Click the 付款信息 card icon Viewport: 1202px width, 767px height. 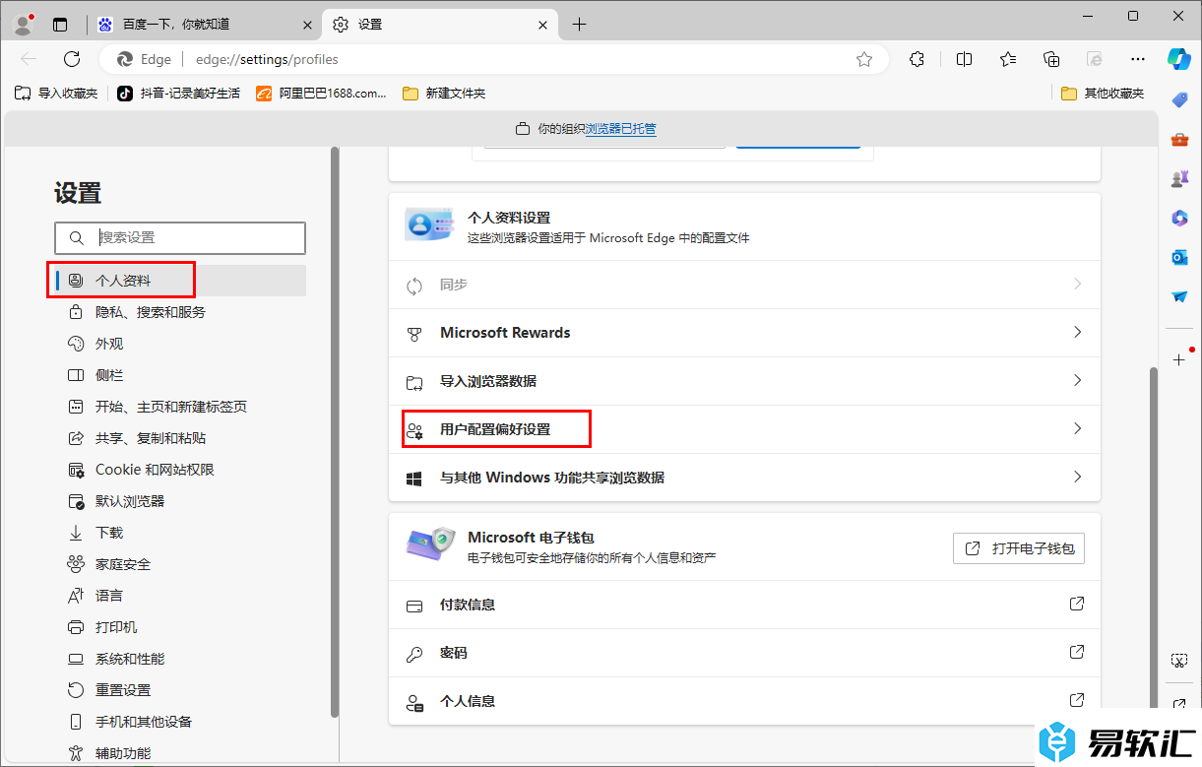(414, 606)
